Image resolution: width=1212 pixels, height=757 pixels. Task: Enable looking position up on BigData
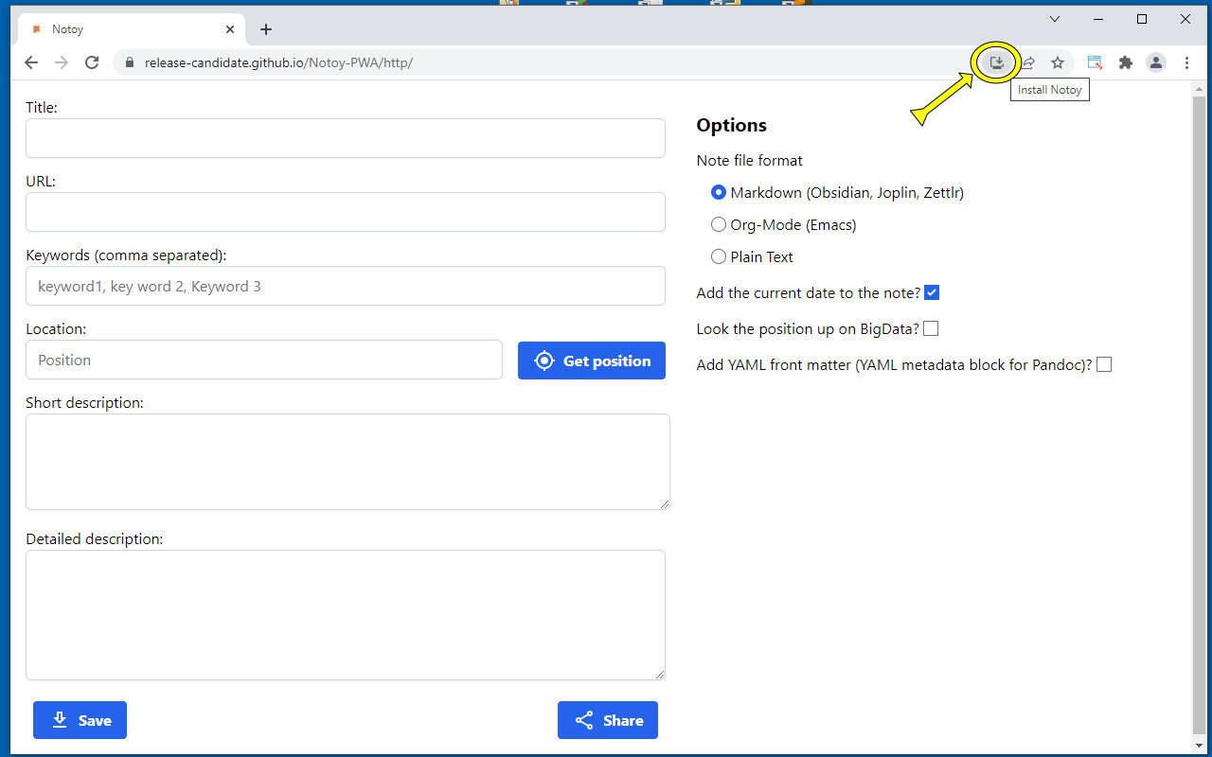click(931, 328)
